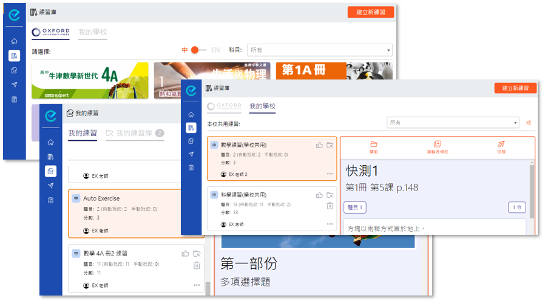Switch to 我的學校 tab in front window
This screenshot has width=545, height=304.
262,106
